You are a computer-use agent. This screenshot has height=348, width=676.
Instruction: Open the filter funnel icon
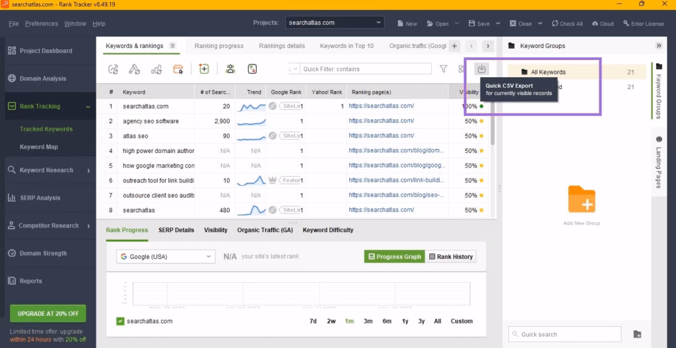tap(444, 69)
